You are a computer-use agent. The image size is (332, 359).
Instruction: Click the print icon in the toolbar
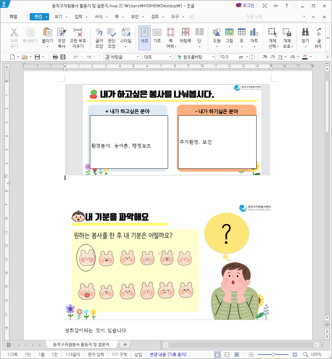(55, 57)
